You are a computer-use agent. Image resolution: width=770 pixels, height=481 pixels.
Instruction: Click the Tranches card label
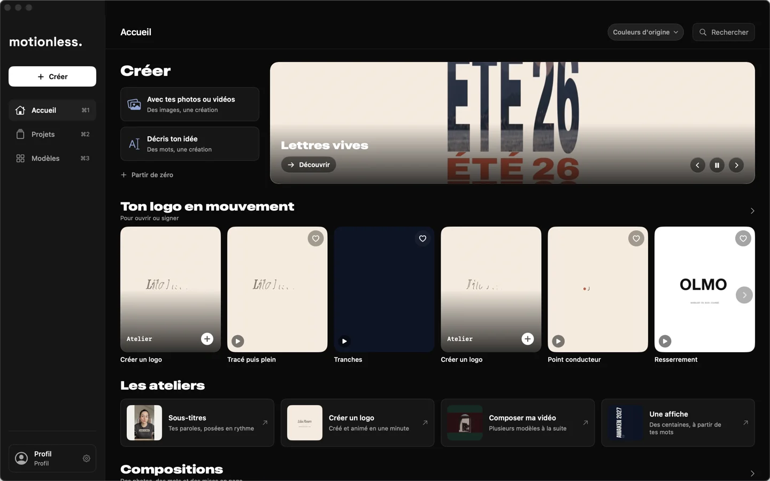click(348, 360)
